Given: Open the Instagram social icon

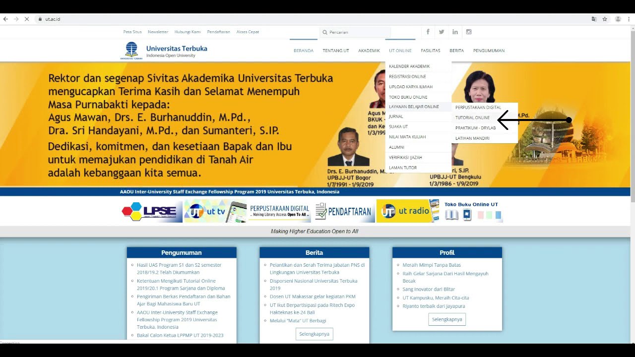Looking at the screenshot, I should coord(468,32).
